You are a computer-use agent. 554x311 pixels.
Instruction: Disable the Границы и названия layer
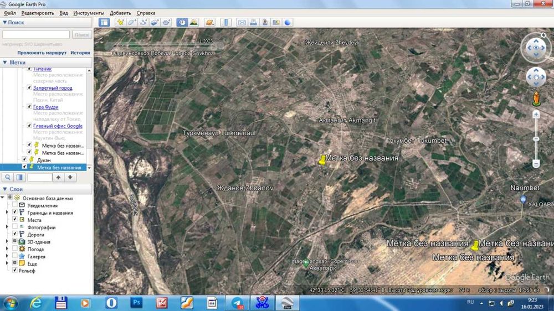click(x=14, y=212)
